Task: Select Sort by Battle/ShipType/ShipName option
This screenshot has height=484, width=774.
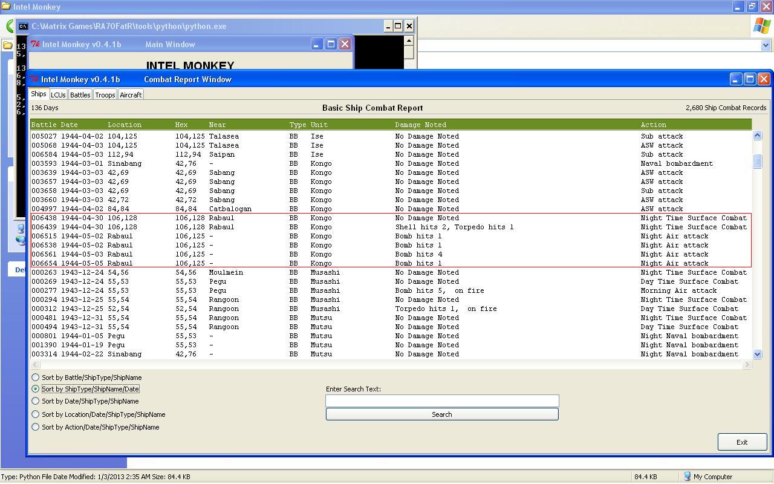Action: click(x=35, y=378)
